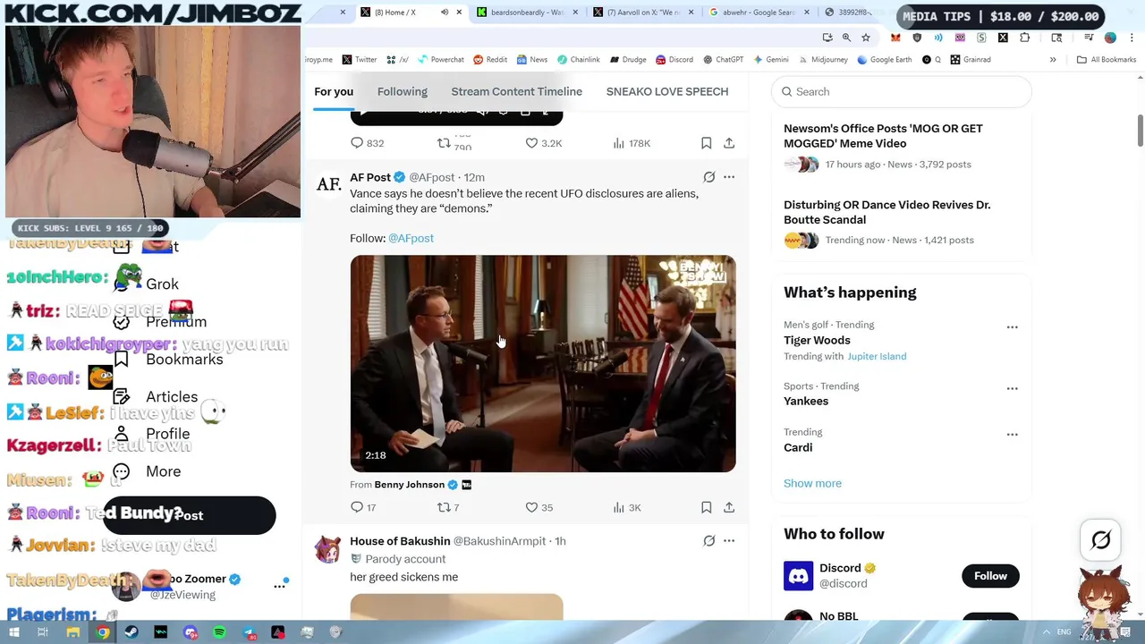Viewport: 1145px width, 644px height.
Task: Switch to the Aarvoll on X browser tab
Action: tap(644, 13)
